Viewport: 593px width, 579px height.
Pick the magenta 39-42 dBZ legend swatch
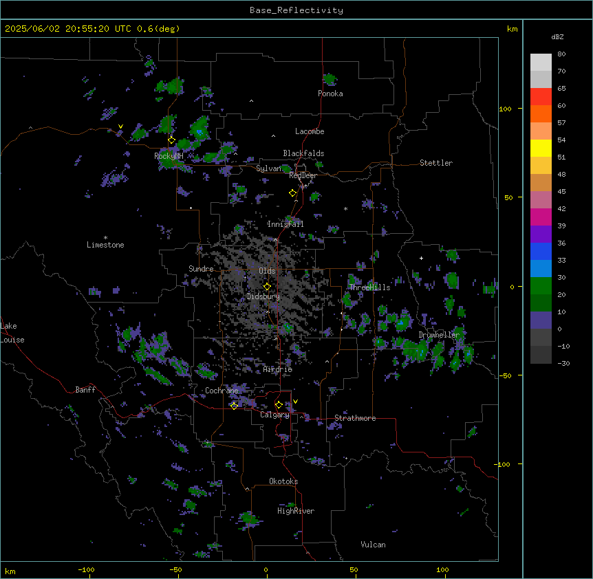541,217
